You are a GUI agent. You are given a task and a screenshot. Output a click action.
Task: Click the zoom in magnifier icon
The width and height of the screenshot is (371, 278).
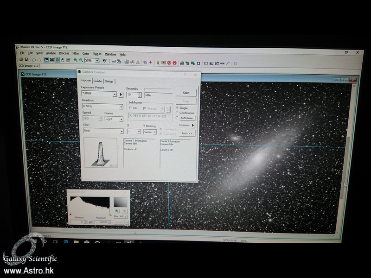[75, 61]
